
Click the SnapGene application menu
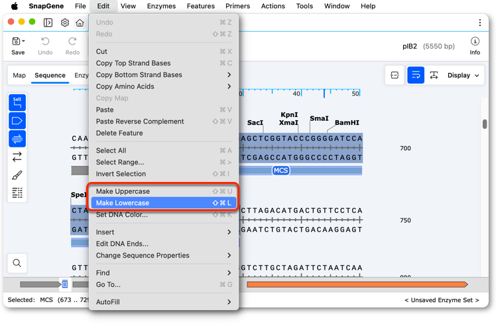(x=46, y=6)
